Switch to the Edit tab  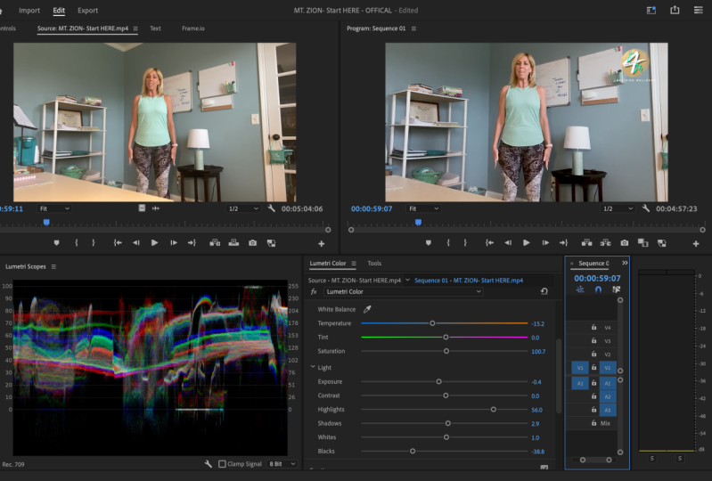tap(59, 10)
